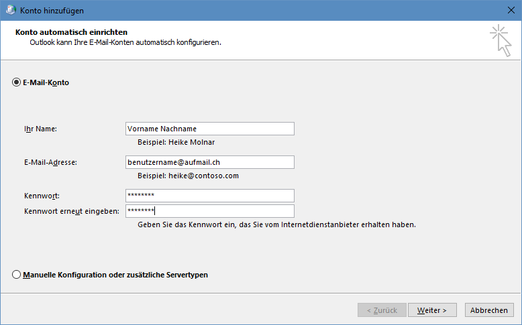This screenshot has height=325, width=522.
Task: Click the 'Ihr Name:' label
Action: pyautogui.click(x=41, y=129)
